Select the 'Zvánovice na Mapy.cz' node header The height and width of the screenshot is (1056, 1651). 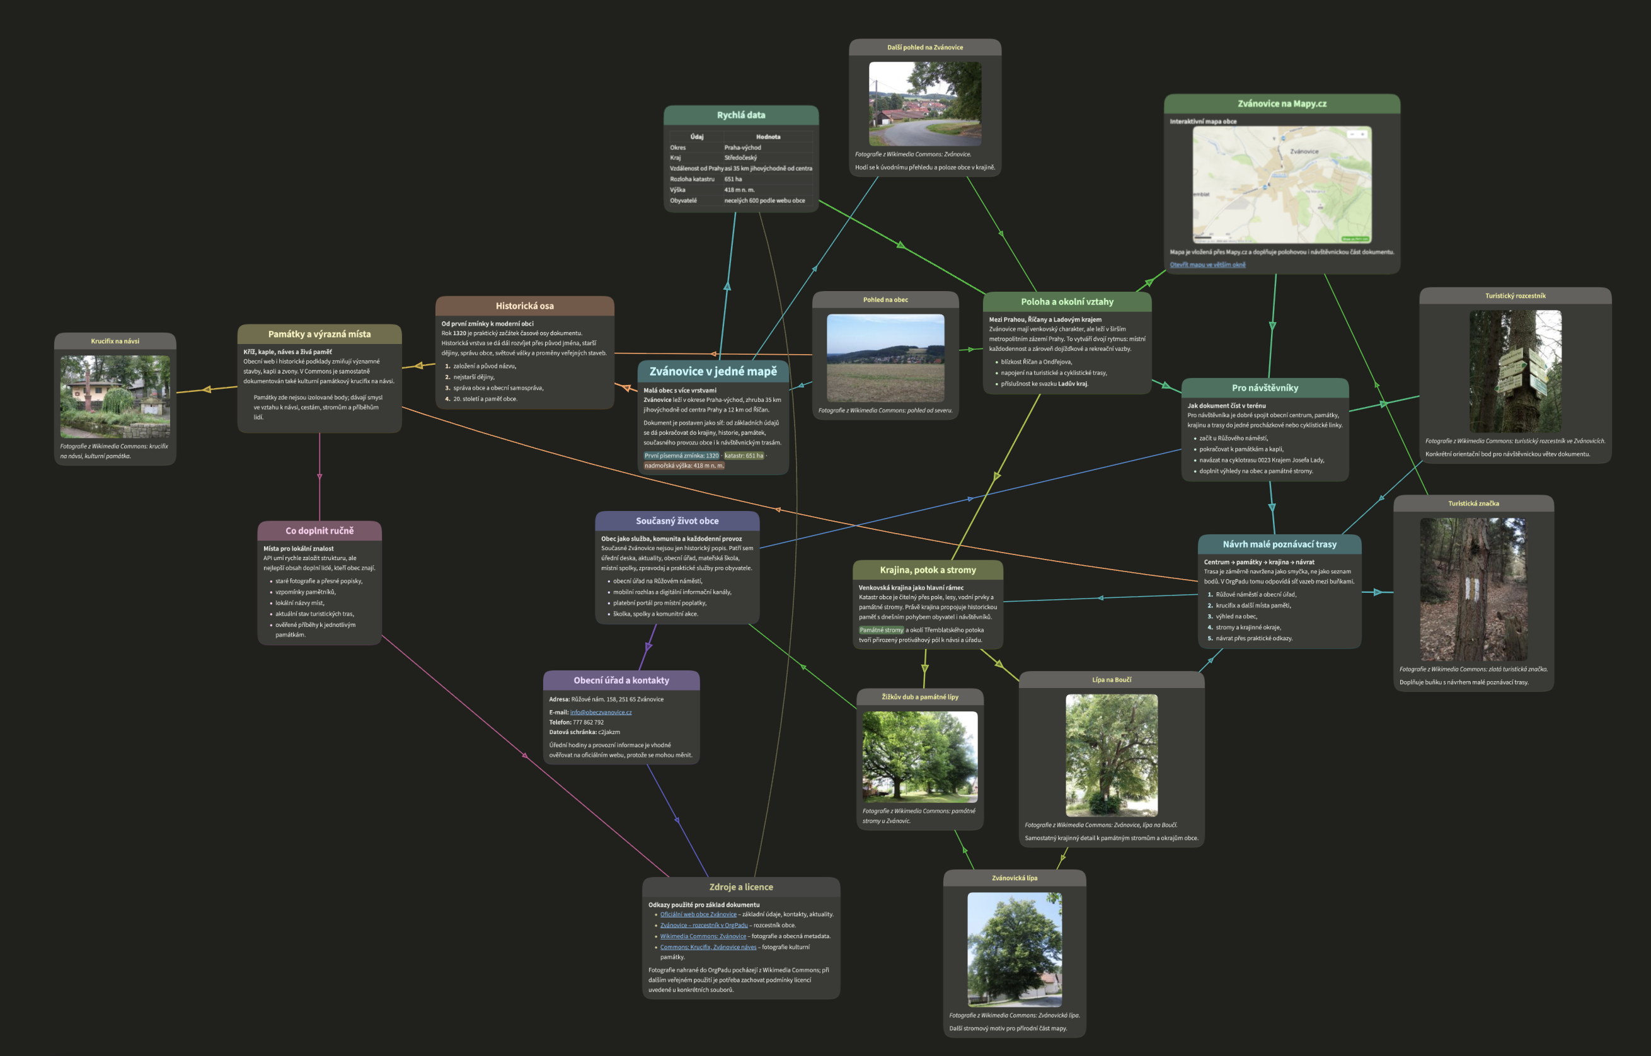(1282, 103)
